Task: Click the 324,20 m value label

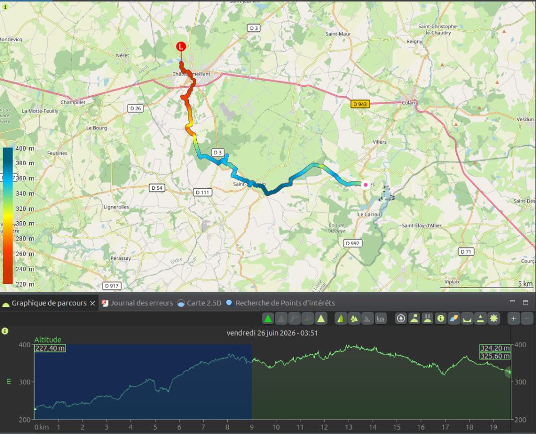Action: tap(495, 348)
